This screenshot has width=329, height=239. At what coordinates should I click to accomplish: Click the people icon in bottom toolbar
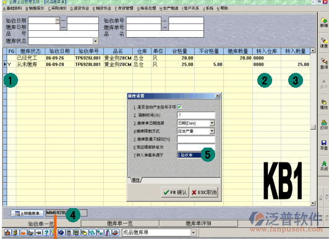point(8,232)
